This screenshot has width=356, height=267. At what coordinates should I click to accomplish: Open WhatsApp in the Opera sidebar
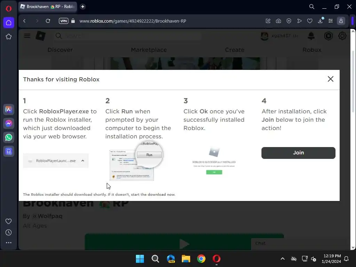[9, 137]
